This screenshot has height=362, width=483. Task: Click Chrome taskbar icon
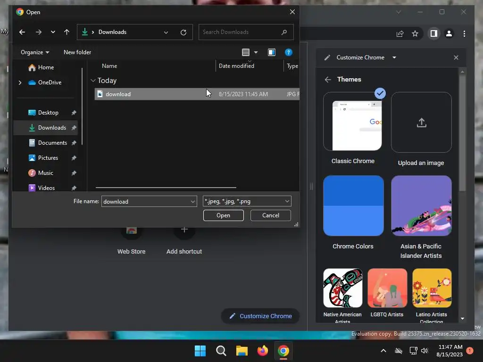283,351
